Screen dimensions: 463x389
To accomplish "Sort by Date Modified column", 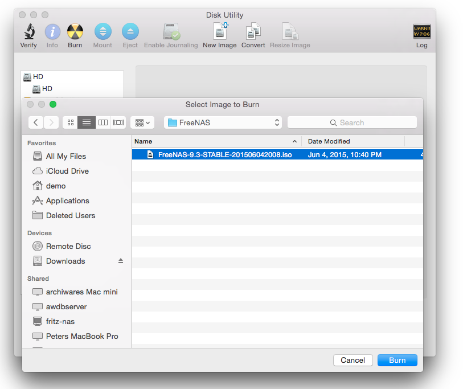I will [353, 141].
